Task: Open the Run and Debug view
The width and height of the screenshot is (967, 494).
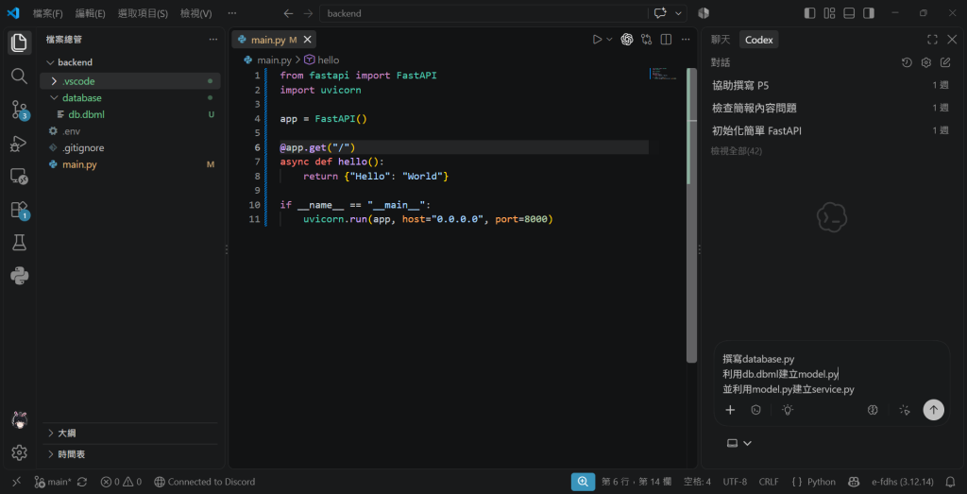Action: [19, 144]
